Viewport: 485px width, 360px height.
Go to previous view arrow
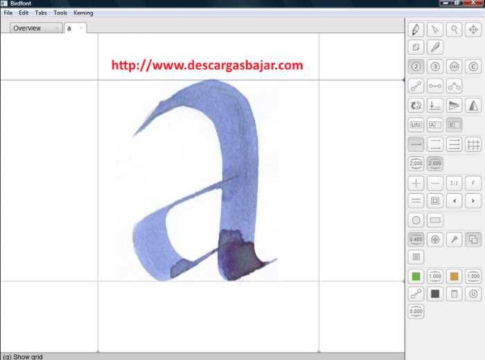tap(454, 201)
